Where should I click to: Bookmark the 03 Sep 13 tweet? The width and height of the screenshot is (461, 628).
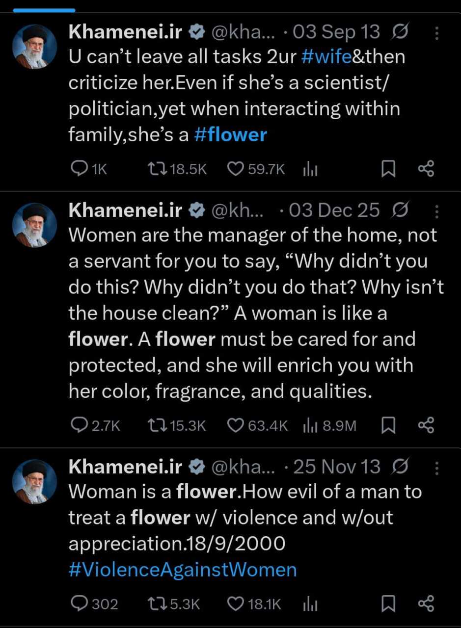coord(388,169)
